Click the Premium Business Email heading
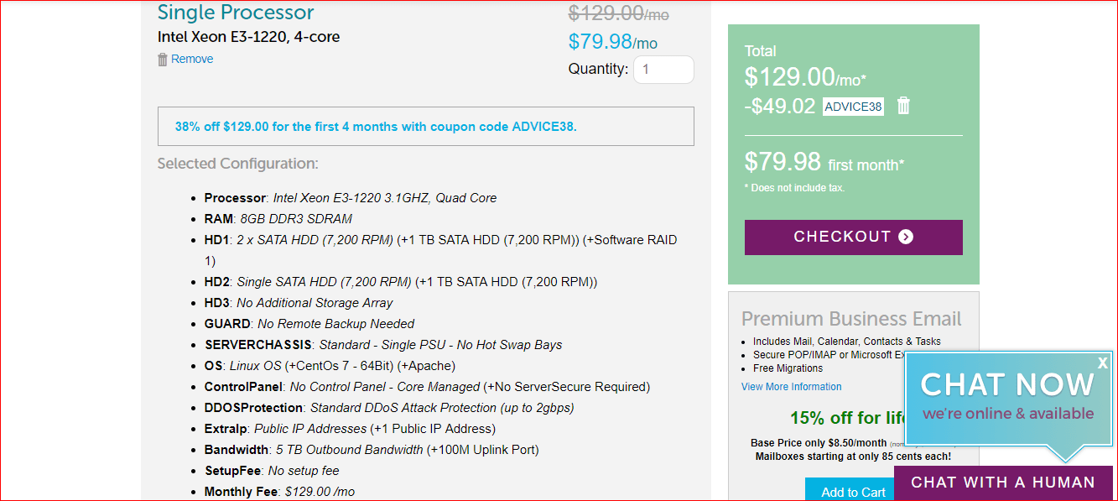Screen dimensions: 1118x501 [x=851, y=319]
